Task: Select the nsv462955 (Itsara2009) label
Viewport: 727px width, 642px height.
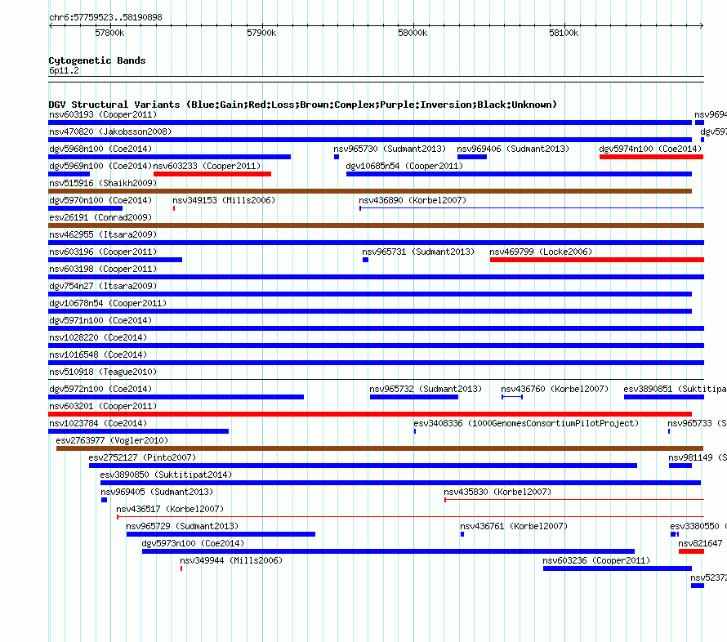Action: tap(103, 234)
